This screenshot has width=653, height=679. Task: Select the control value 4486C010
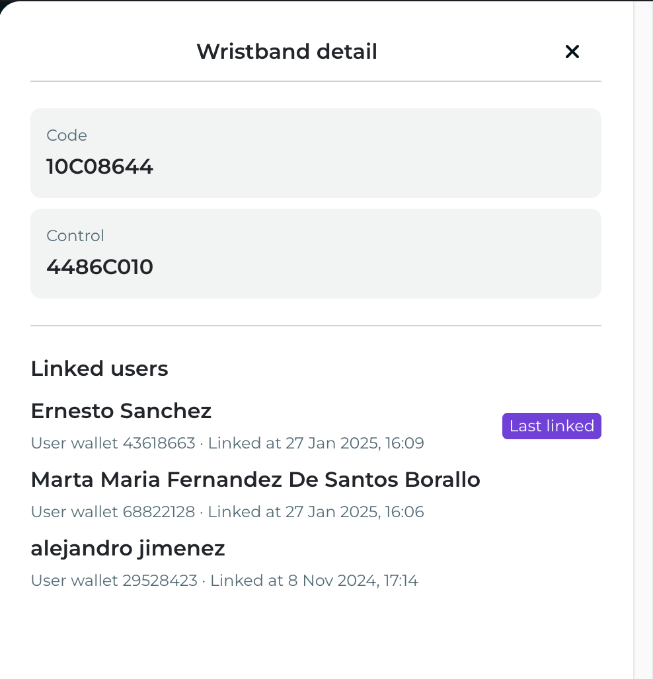[x=100, y=267]
